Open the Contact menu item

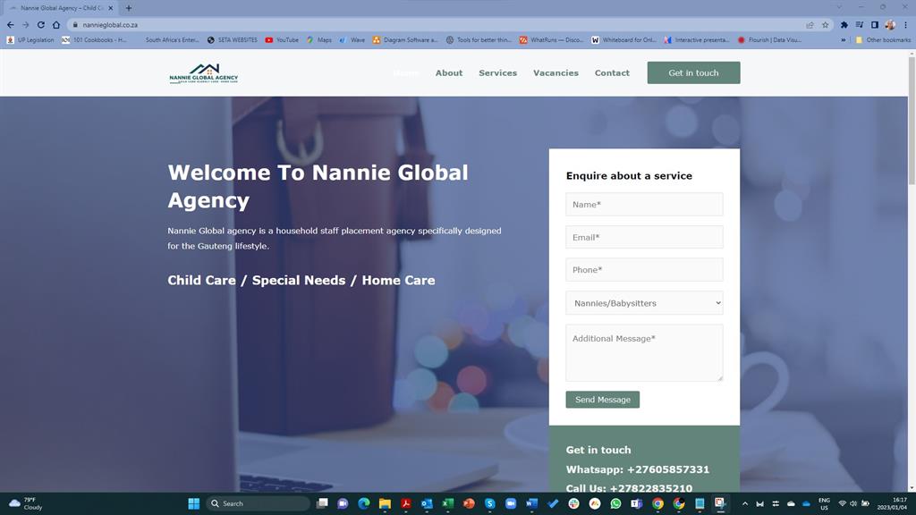612,73
